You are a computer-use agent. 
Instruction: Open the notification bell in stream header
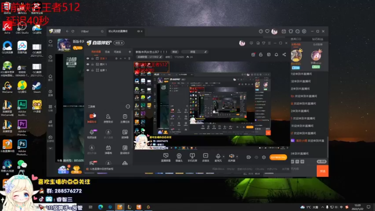(x=276, y=55)
